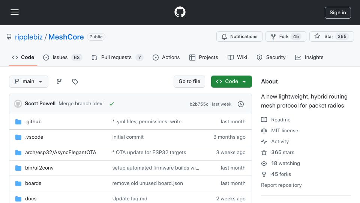Open 'Update faq.md' commit link

click(x=130, y=198)
